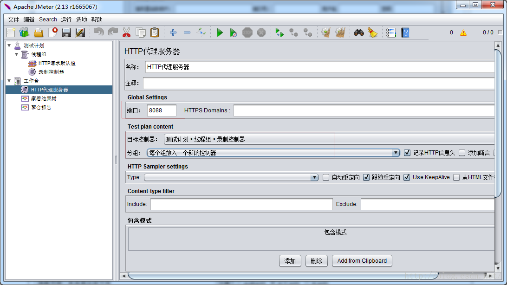Open the 文件 menu
507x285 pixels.
[x=13, y=19]
